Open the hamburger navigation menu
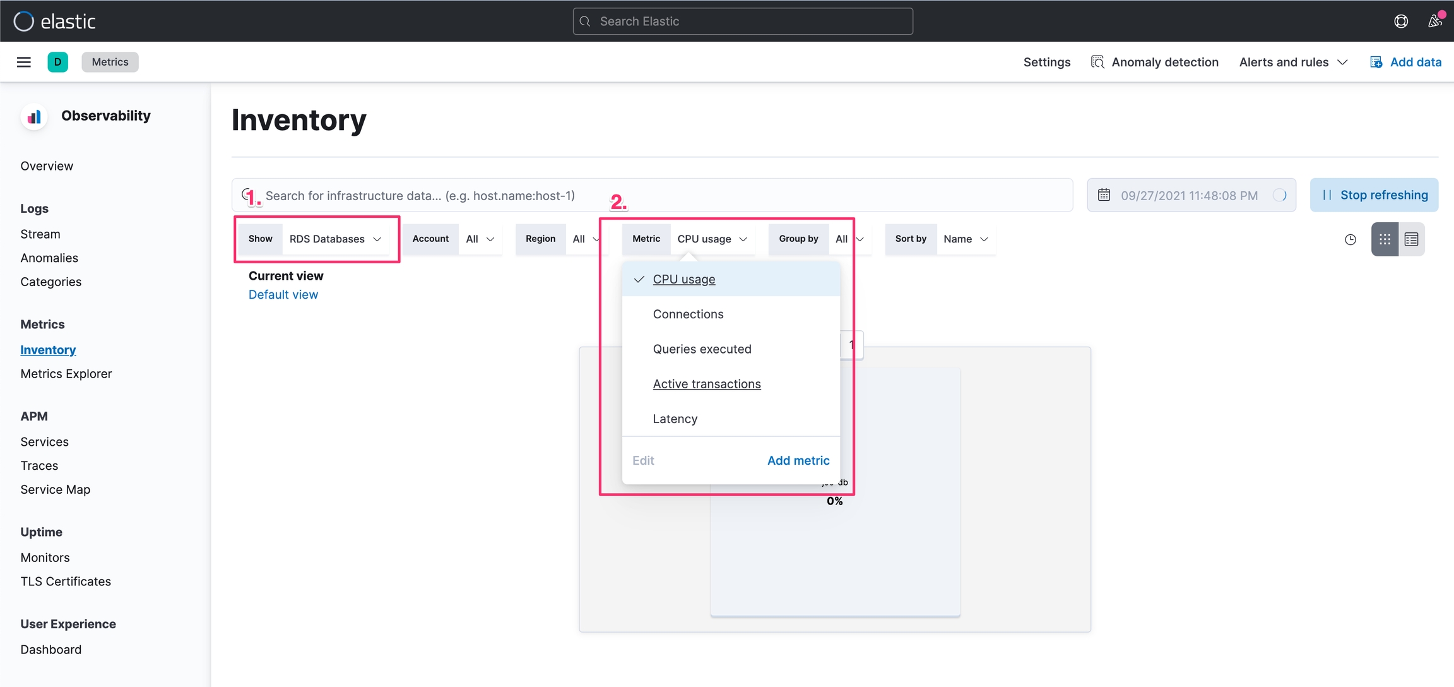This screenshot has height=687, width=1454. click(x=24, y=62)
